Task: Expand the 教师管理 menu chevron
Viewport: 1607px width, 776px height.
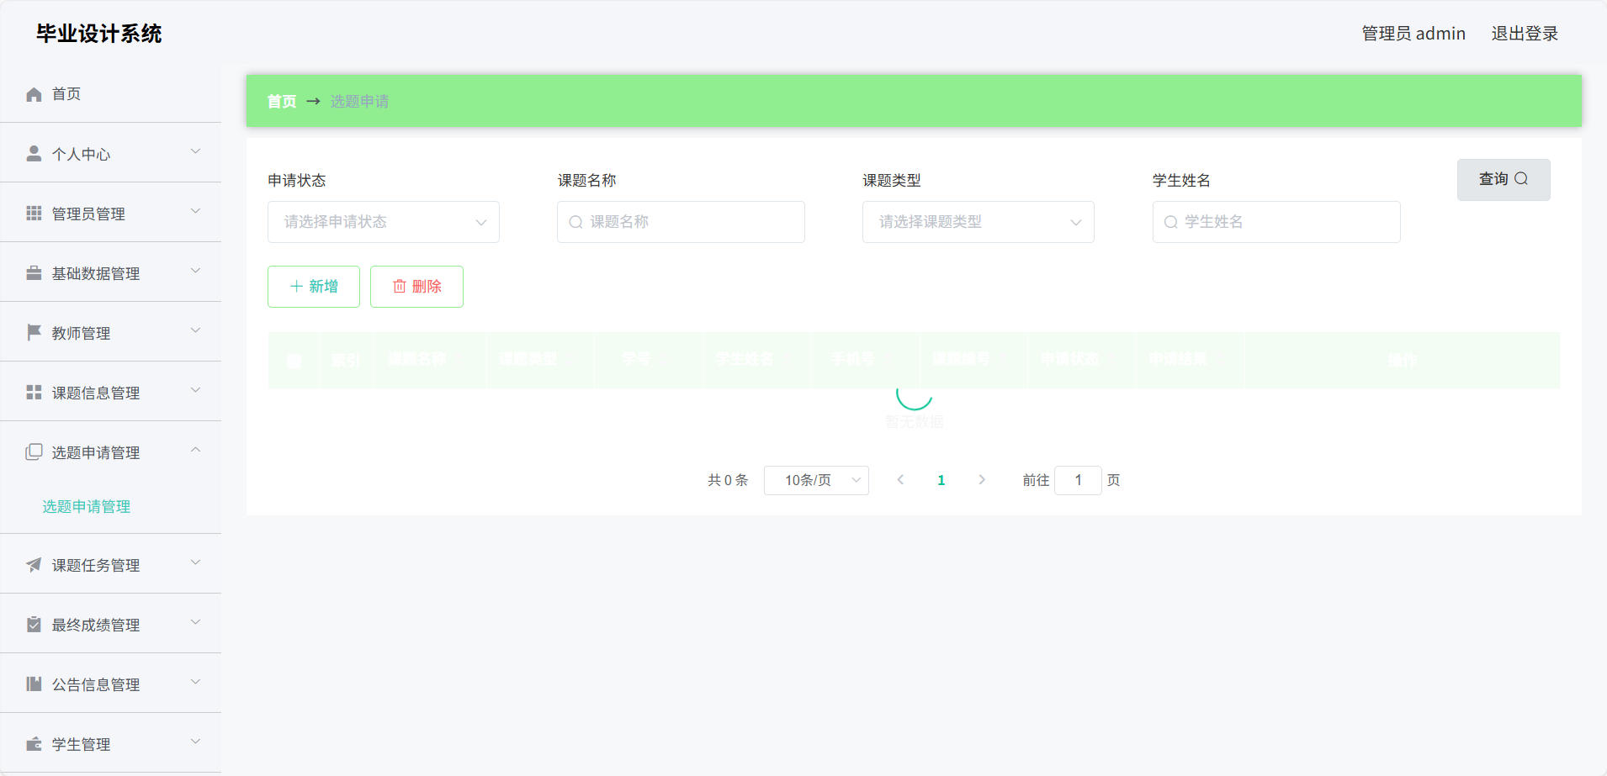Action: 195,331
